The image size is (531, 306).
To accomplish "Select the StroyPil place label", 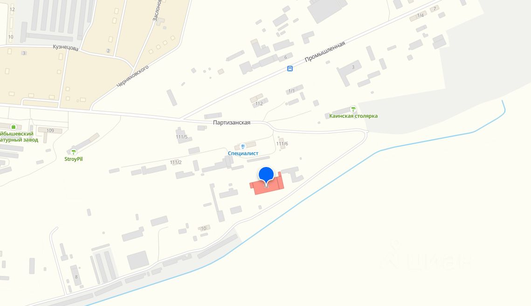I will click(x=74, y=159).
